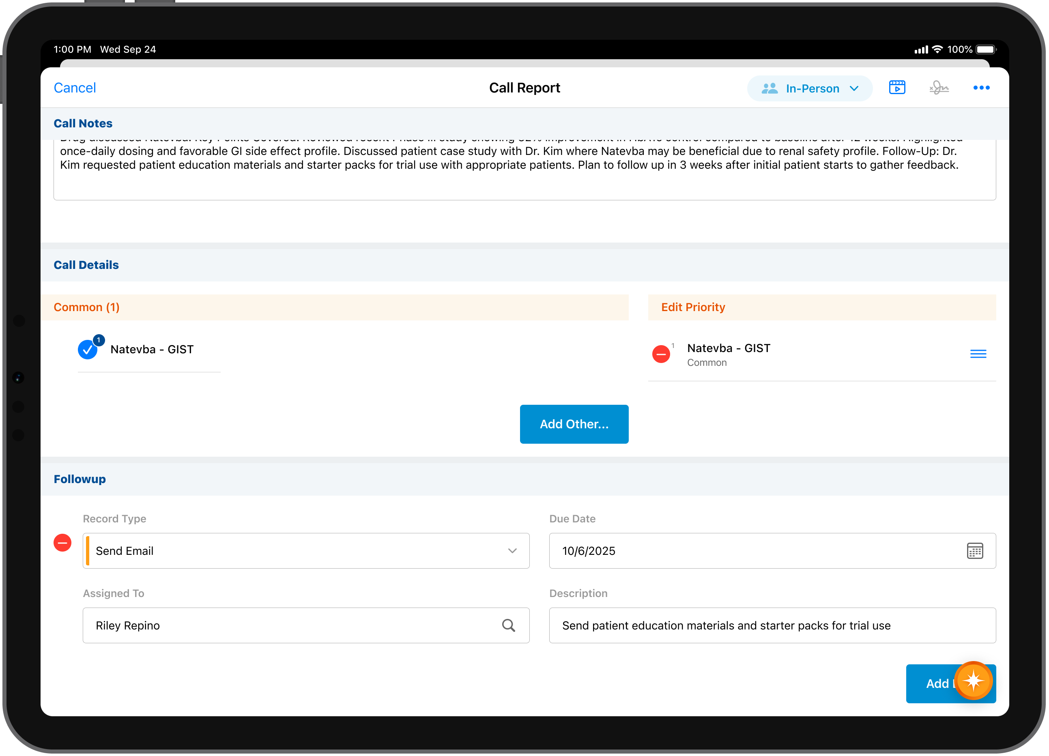Open the media presentation icon in header
Image resolution: width=1049 pixels, height=756 pixels.
897,87
